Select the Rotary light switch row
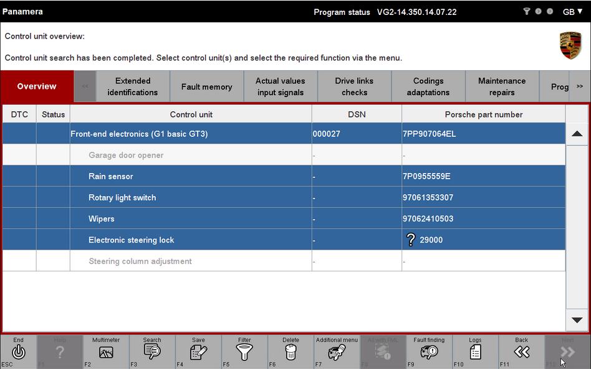The width and height of the screenshot is (591, 369). (x=284, y=197)
